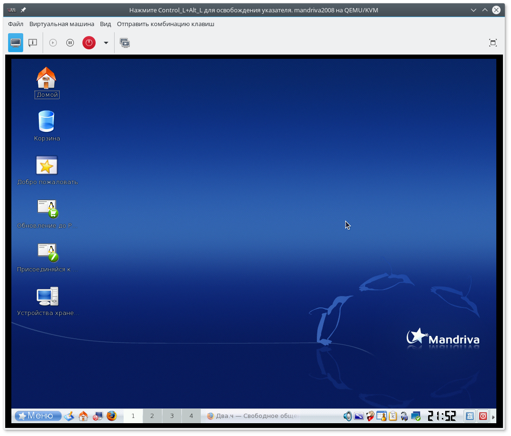Click the panel hide arrow at right edge
This screenshot has width=511, height=436.
493,417
